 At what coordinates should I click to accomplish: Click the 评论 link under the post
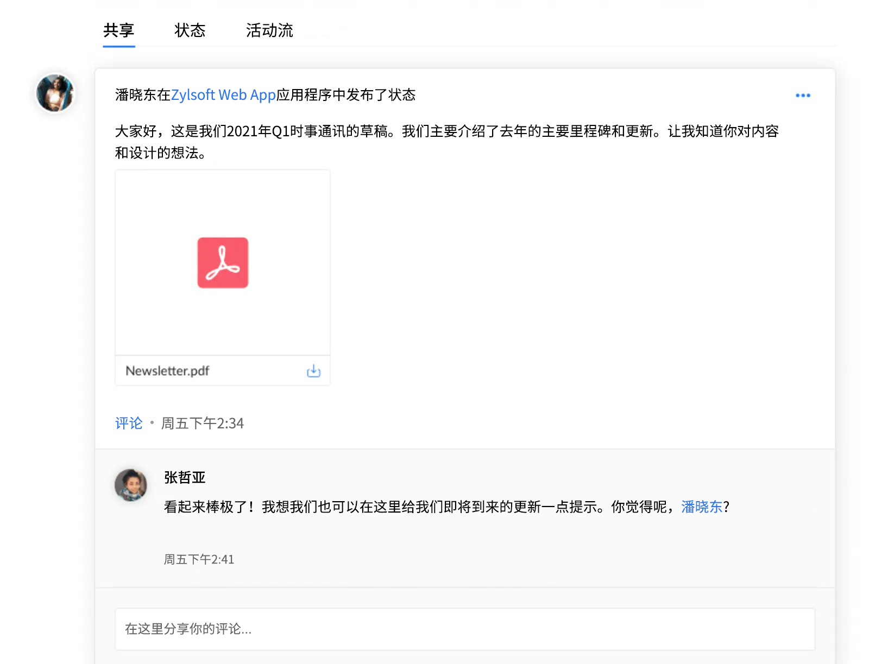click(129, 423)
